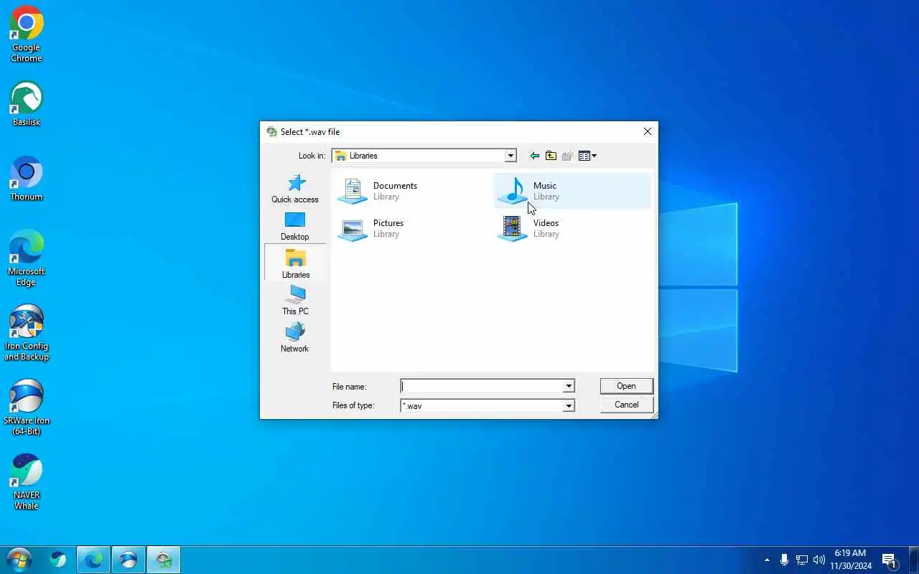Open Network in the dialog sidebar
Screen dimensions: 919x574
295,338
